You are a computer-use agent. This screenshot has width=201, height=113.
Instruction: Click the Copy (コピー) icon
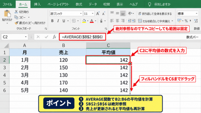(16, 17)
